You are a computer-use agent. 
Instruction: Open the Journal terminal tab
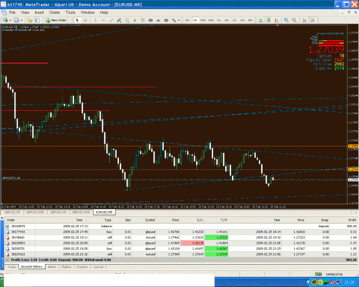click(x=98, y=267)
